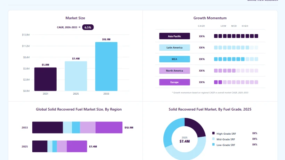
Task: Click the $2.8M y-axis label
Action: [x=26, y=80]
